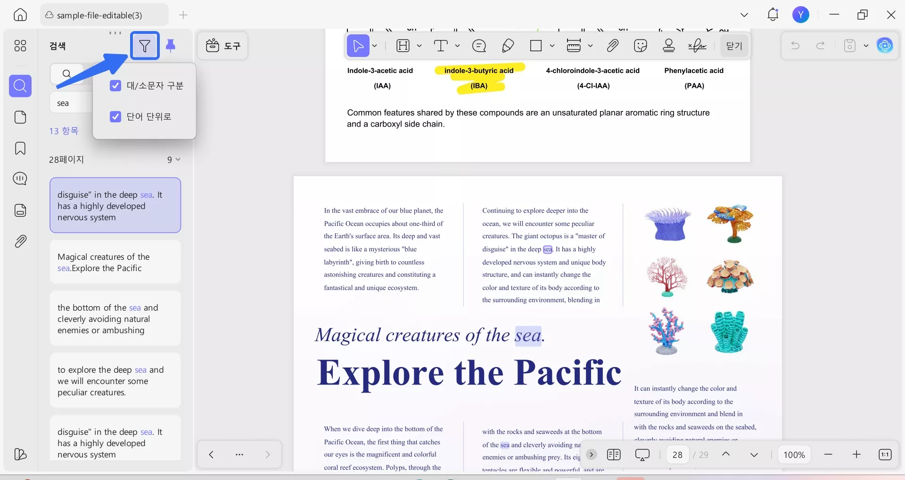Select the stamp tool
This screenshot has height=480, width=905.
pos(669,46)
